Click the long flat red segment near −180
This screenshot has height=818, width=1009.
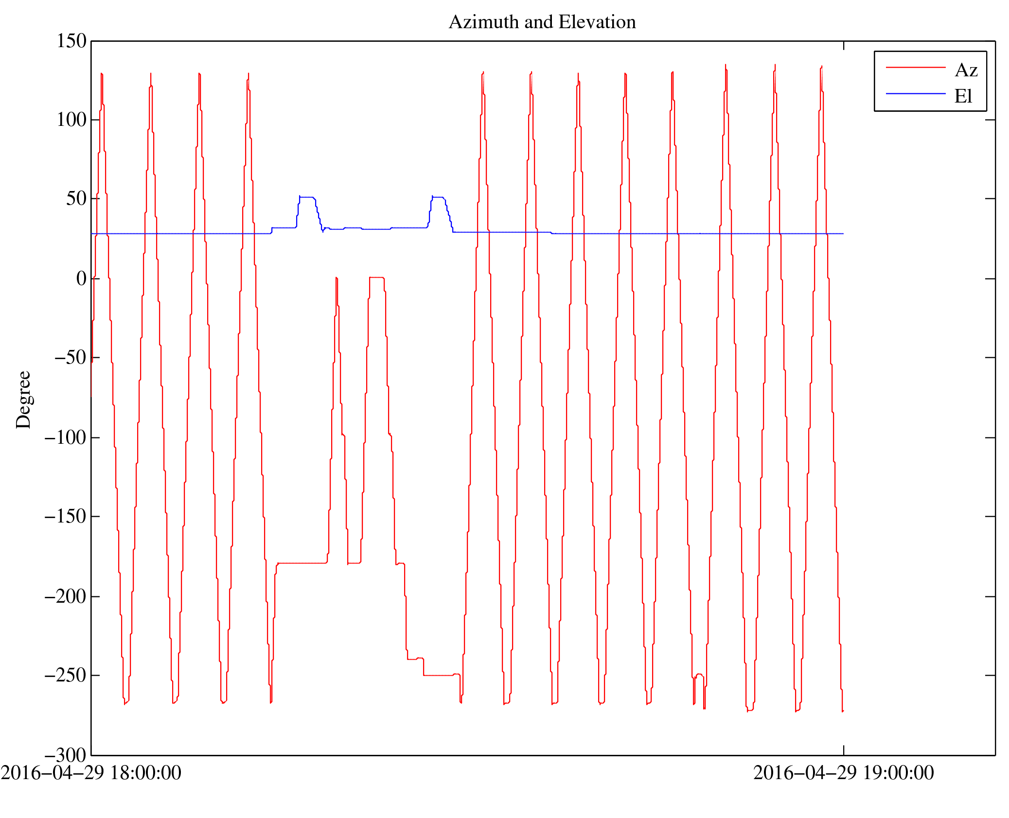tap(301, 563)
